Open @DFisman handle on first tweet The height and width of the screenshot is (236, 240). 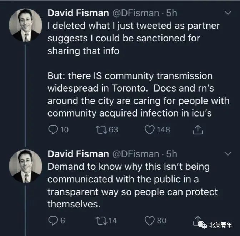pyautogui.click(x=136, y=13)
